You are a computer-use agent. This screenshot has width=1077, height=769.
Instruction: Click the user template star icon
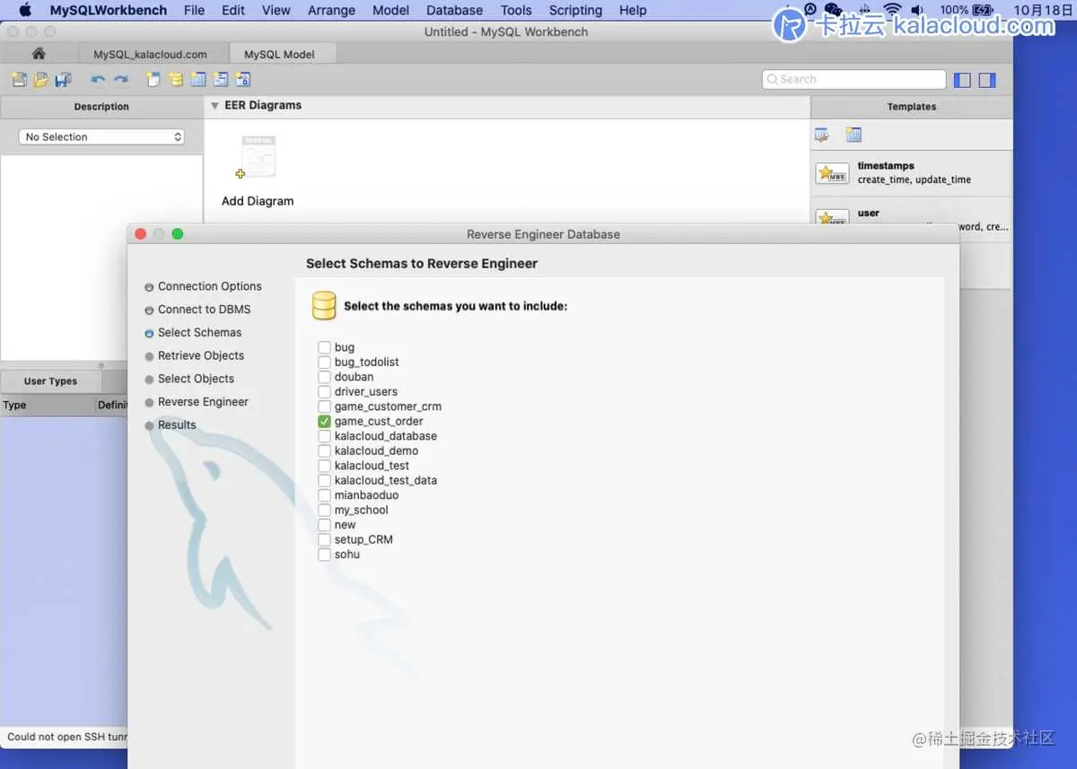(832, 218)
